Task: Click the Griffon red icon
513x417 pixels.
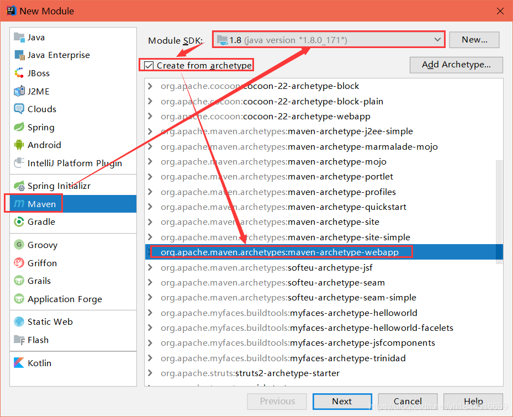Action: pos(19,263)
